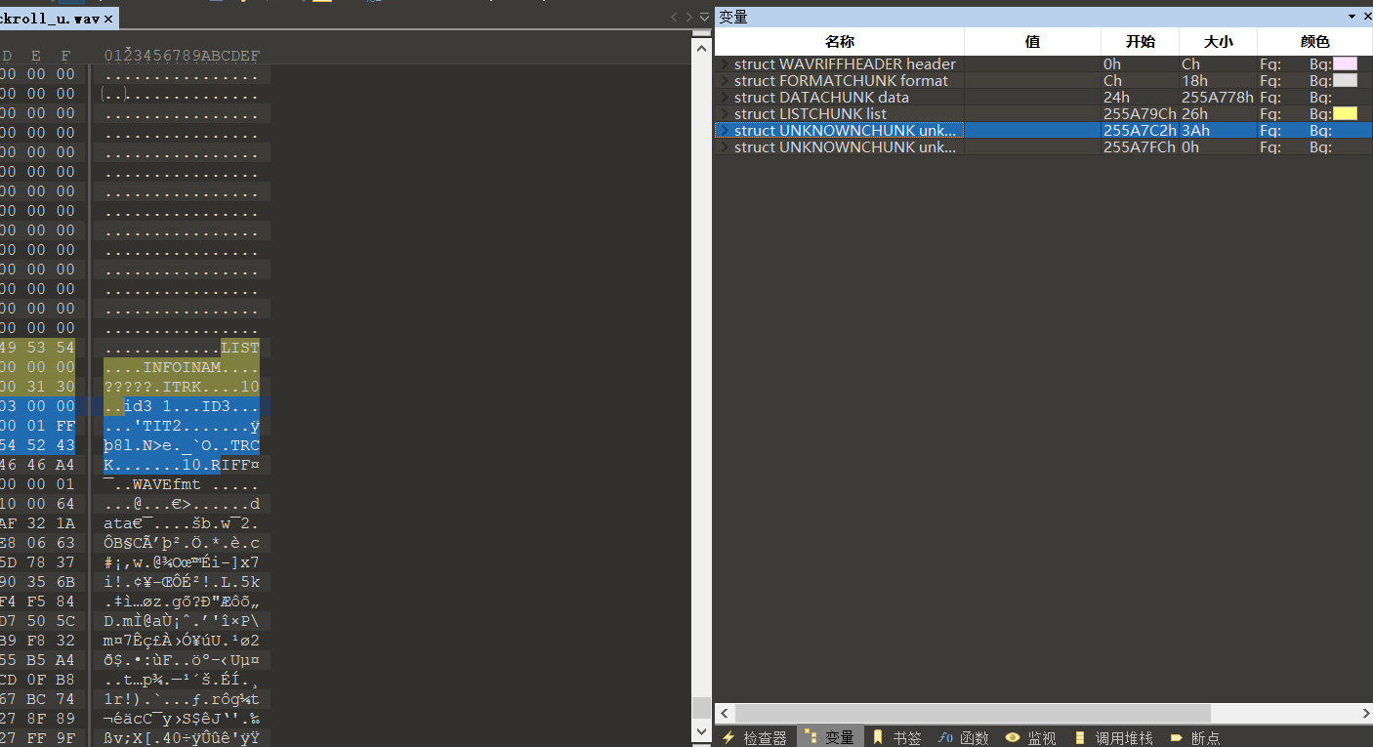Click the back navigation arrow above the editor

(x=672, y=17)
